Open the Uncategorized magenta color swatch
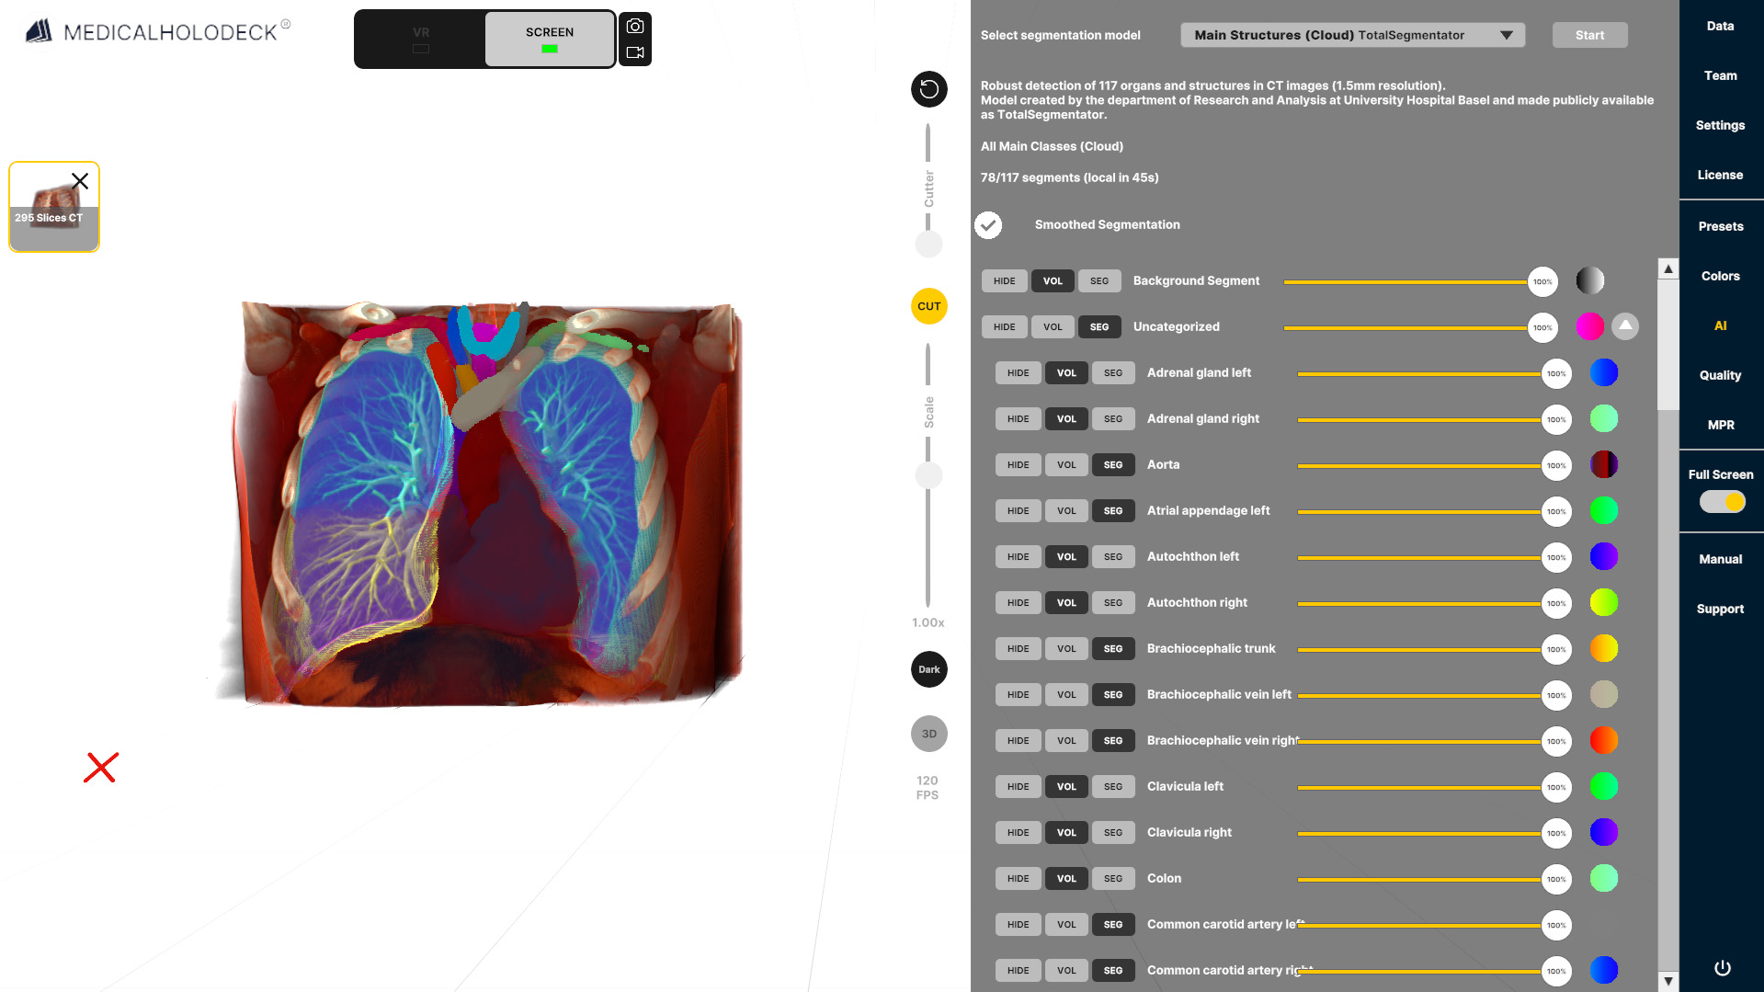 1590,326
